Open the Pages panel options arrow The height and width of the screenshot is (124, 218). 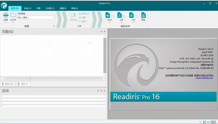[101, 32]
